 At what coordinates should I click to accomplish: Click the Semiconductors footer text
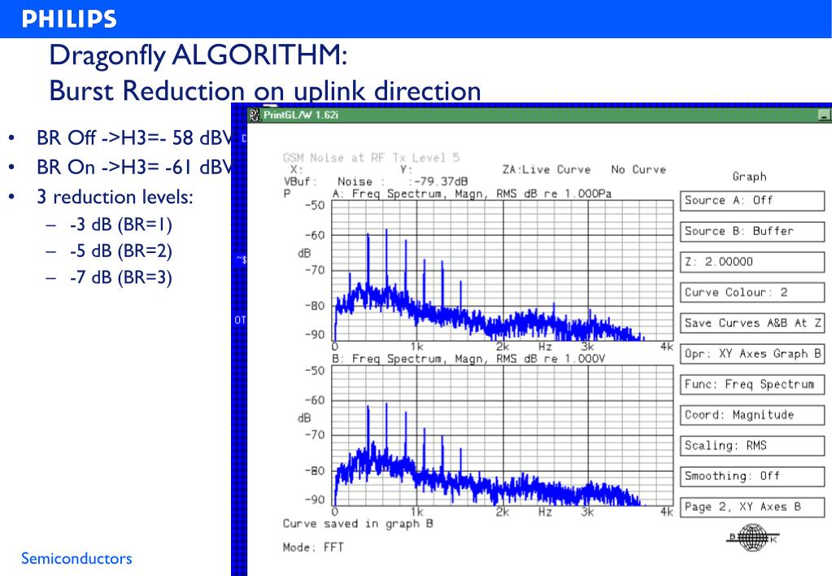click(x=76, y=558)
